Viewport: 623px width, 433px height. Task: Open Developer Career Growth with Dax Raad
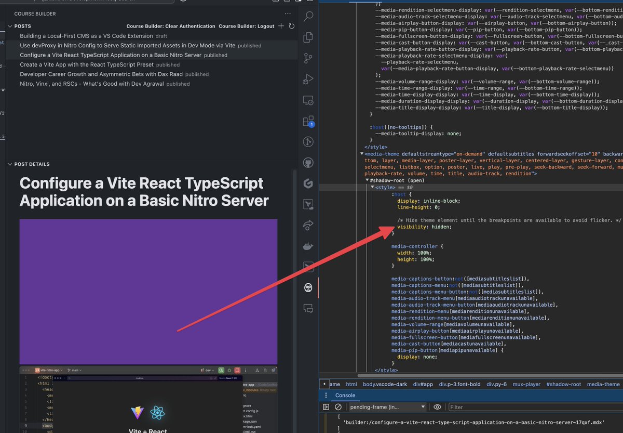(x=152, y=74)
